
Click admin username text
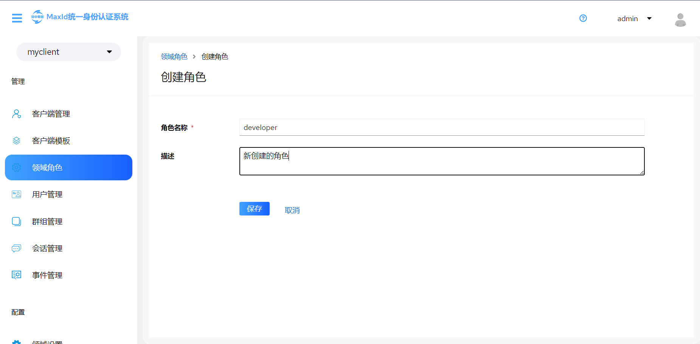coord(627,19)
